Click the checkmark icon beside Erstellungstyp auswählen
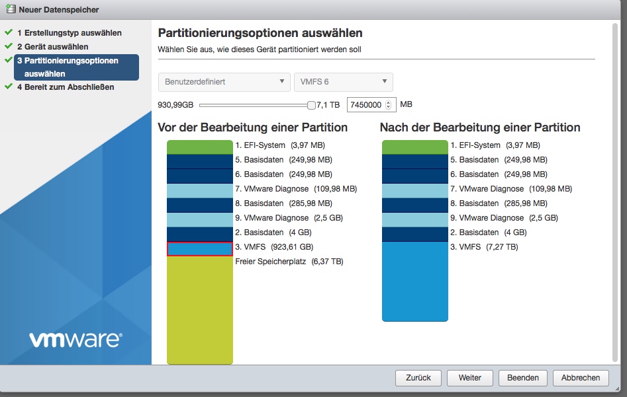The width and height of the screenshot is (627, 397). click(x=9, y=32)
